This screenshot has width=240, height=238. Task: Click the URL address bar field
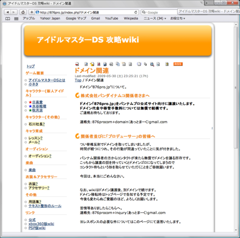[87, 13]
